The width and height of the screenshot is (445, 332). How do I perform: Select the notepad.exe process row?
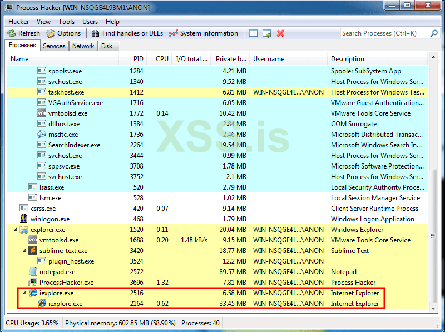(x=58, y=272)
